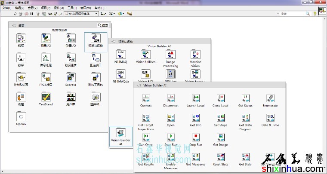This screenshot has height=174, width=327.
Task: Click the yellow context help question mark
Action: tap(315, 14)
